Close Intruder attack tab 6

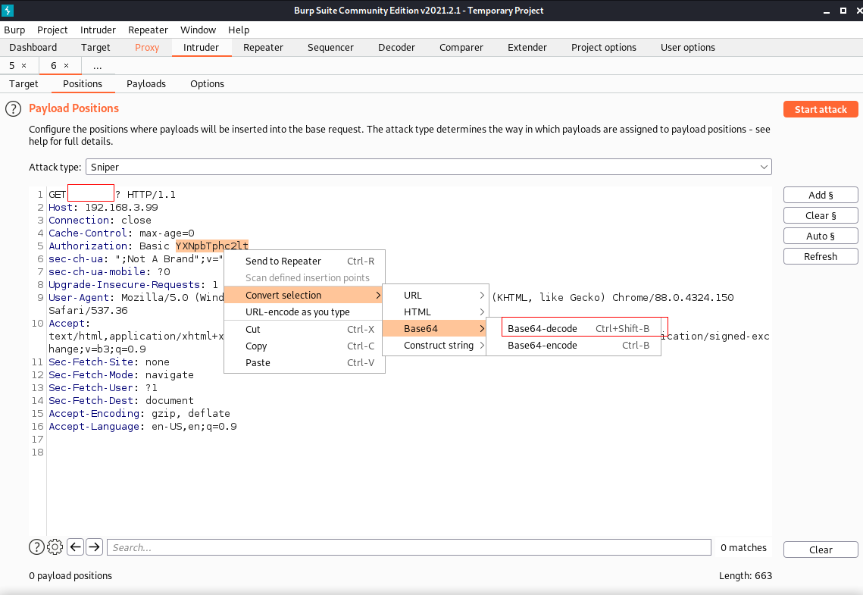[x=66, y=65]
